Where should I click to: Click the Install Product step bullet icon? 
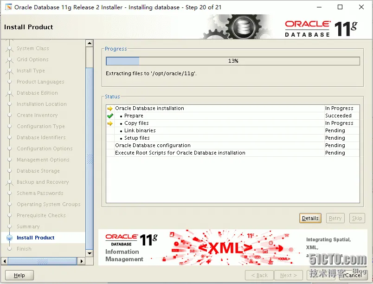pyautogui.click(x=10, y=238)
